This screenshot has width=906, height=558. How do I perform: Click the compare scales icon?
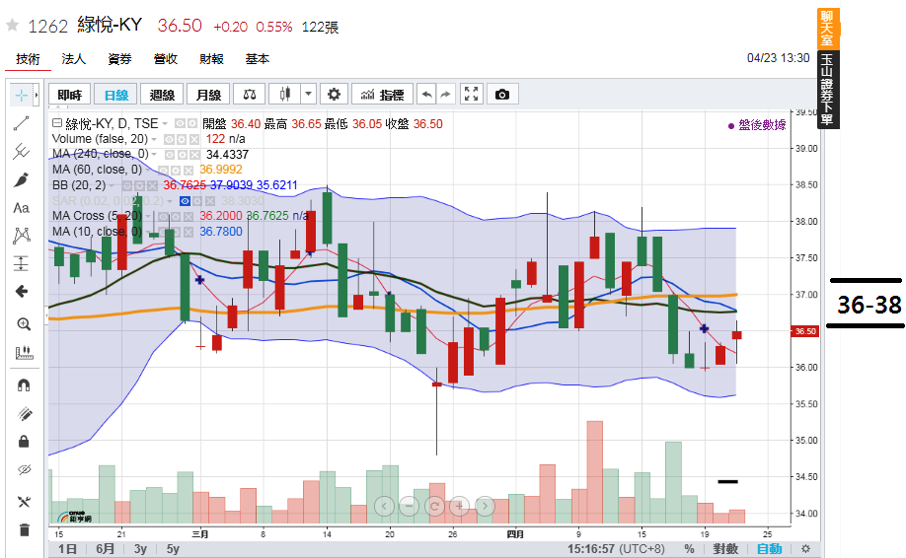coord(250,95)
